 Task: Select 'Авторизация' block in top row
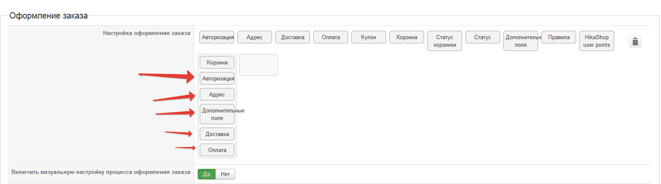coord(217,37)
